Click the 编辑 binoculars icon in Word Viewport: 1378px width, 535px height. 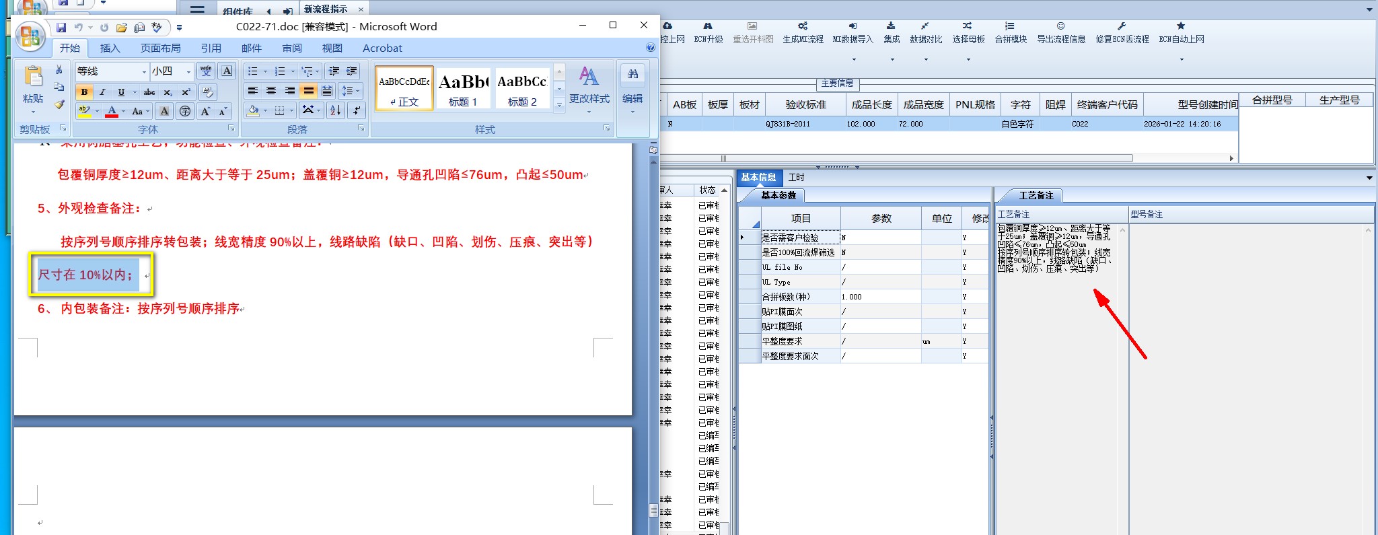632,75
